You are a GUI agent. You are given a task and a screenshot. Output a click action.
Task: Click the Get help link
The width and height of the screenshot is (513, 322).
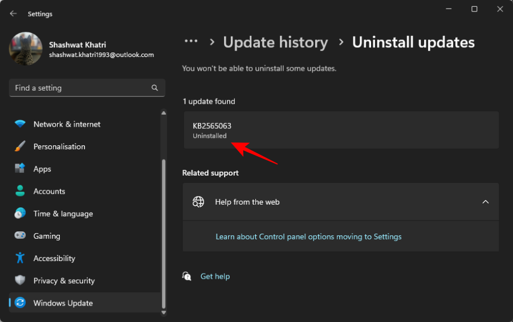pos(215,276)
